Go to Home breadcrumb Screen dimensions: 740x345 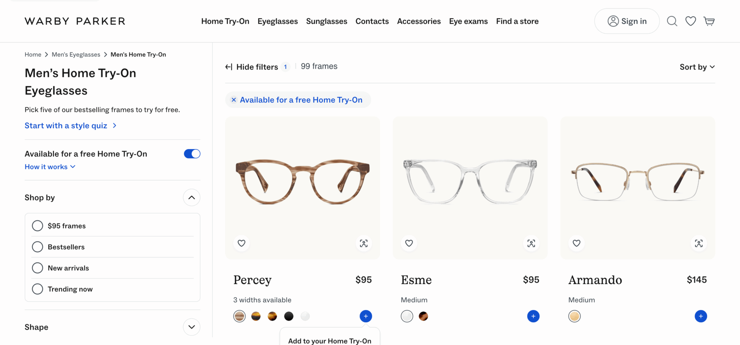pyautogui.click(x=33, y=55)
